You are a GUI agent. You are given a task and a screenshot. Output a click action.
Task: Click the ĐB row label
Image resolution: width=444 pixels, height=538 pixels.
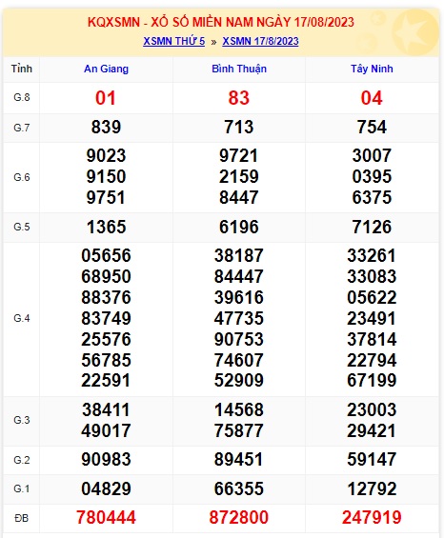(22, 518)
